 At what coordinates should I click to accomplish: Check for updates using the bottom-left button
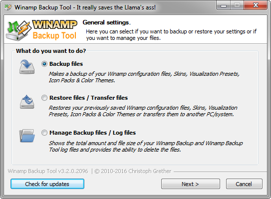coord(47,184)
